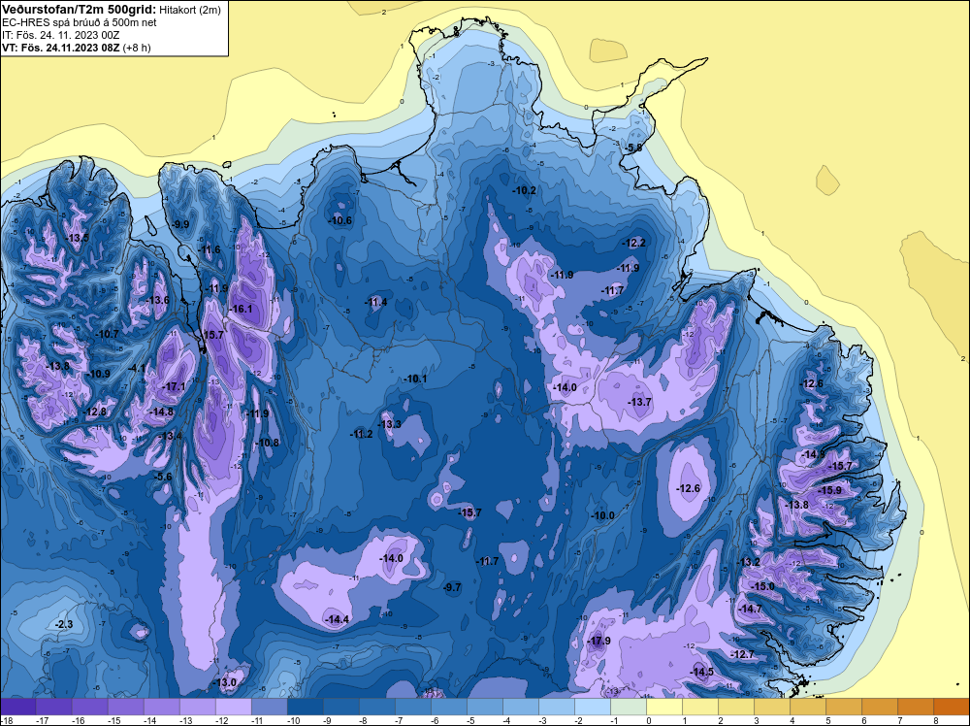Select the -10.1 temperature label
Image resolution: width=970 pixels, height=726 pixels.
coord(416,379)
